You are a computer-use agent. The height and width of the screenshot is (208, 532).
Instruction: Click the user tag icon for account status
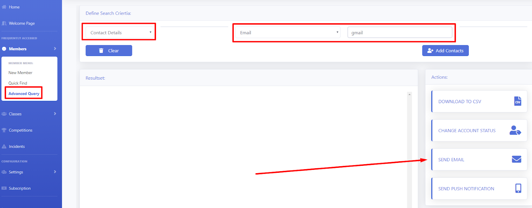pyautogui.click(x=515, y=130)
